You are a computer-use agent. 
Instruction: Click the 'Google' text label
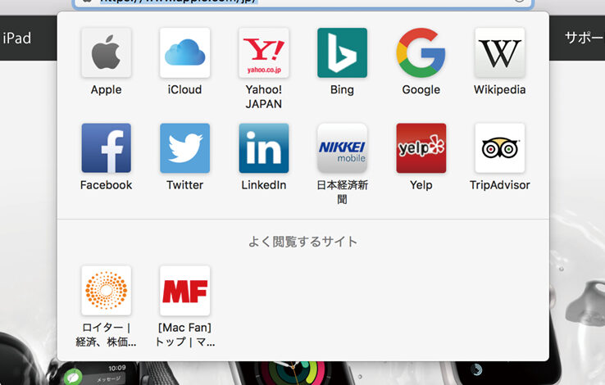click(x=421, y=90)
